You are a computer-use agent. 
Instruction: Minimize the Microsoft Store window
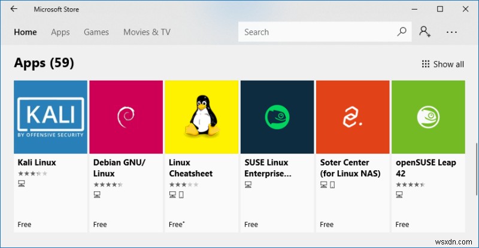point(414,9)
